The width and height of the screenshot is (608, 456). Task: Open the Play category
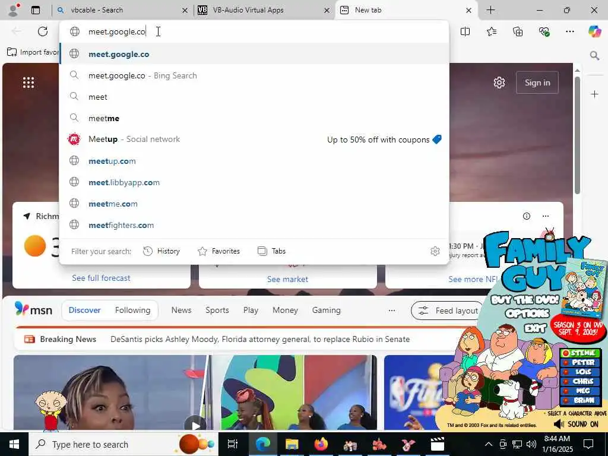[x=251, y=310]
